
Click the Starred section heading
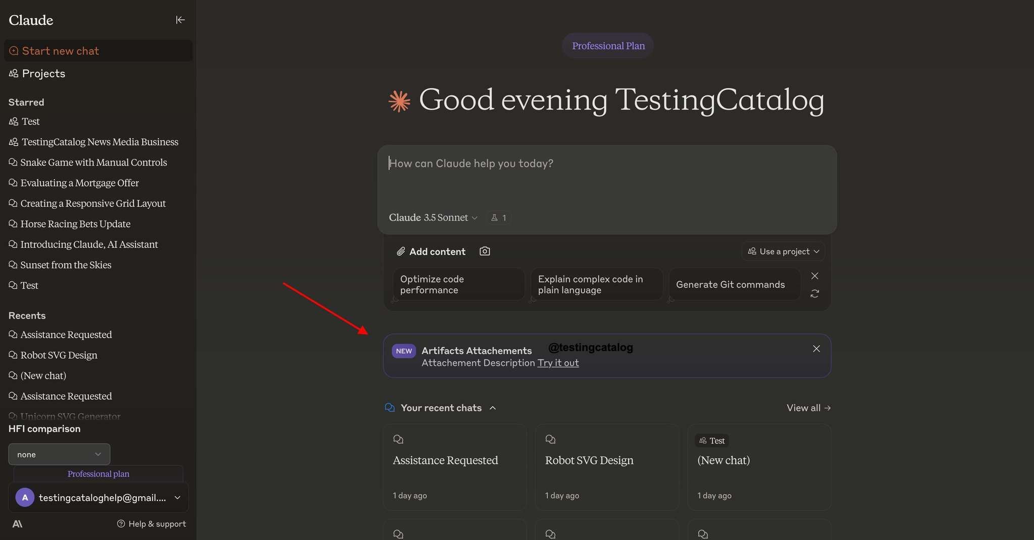point(26,102)
